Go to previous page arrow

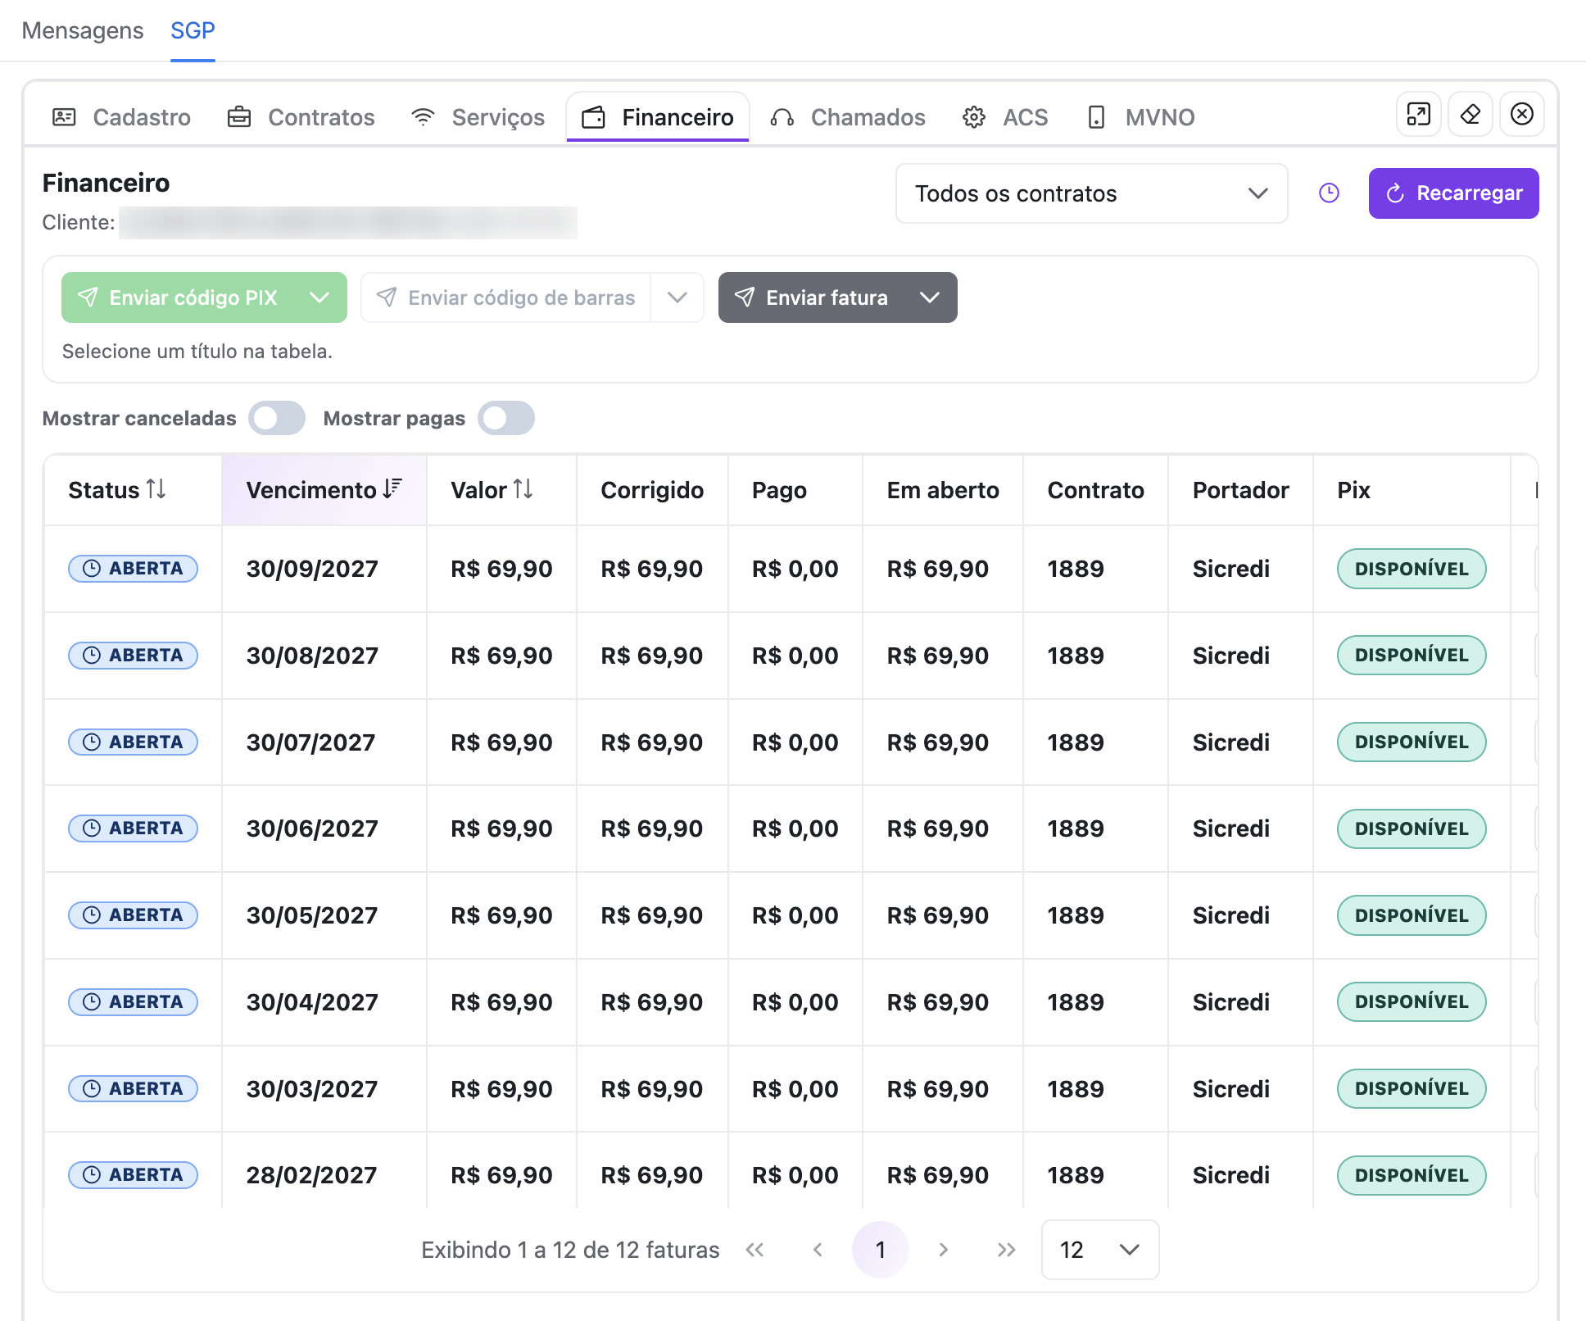coord(818,1250)
